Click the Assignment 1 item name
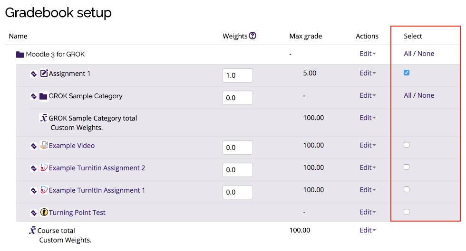 tap(69, 74)
